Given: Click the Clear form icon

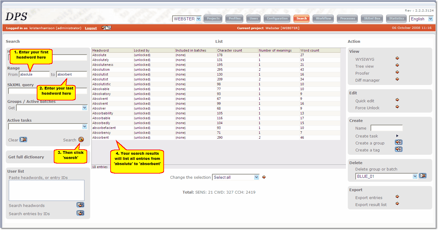Looking at the screenshot, I should (23, 140).
